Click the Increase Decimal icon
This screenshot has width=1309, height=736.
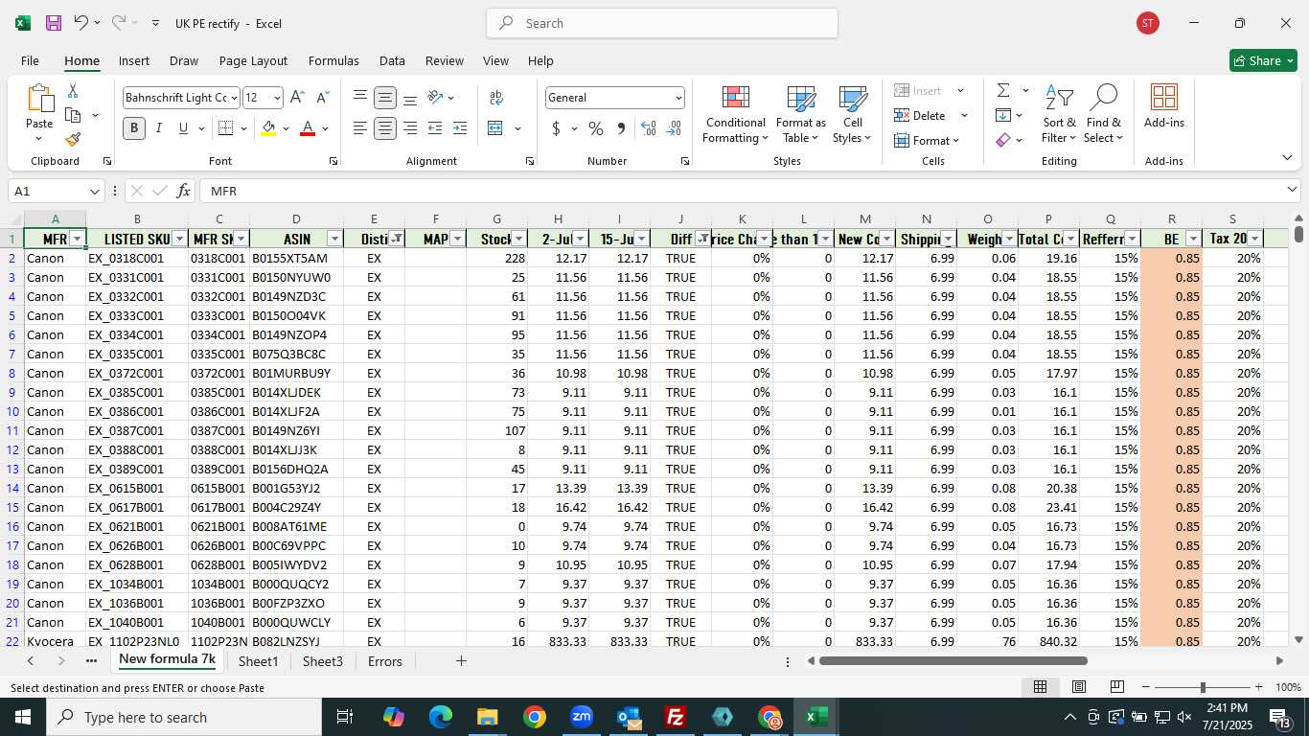point(649,128)
